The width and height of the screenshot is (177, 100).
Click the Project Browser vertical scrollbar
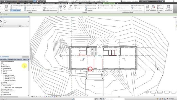29,67
